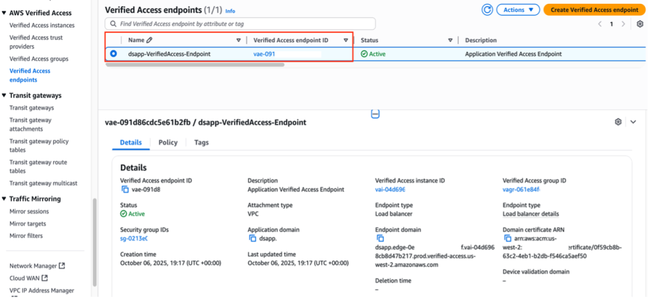Click the sidebar vertical scrollbar
Screen dimensions: 649x299
point(95,241)
